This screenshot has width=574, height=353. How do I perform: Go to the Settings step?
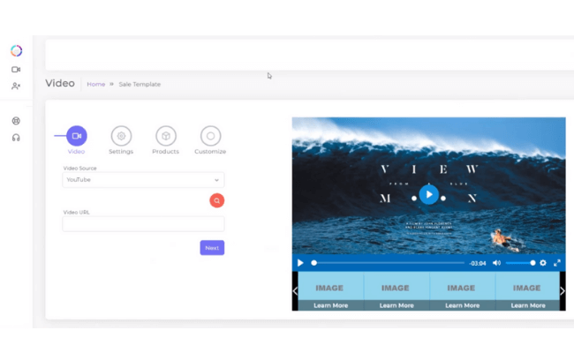point(121,140)
